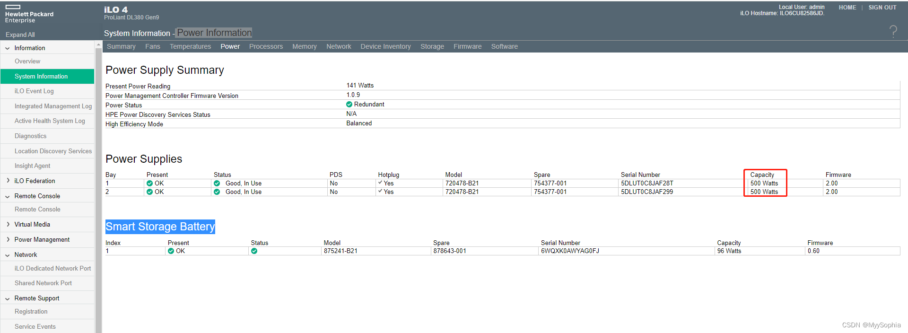This screenshot has height=333, width=908.
Task: Click High Efficiency Mode value Balanced
Action: pos(359,123)
